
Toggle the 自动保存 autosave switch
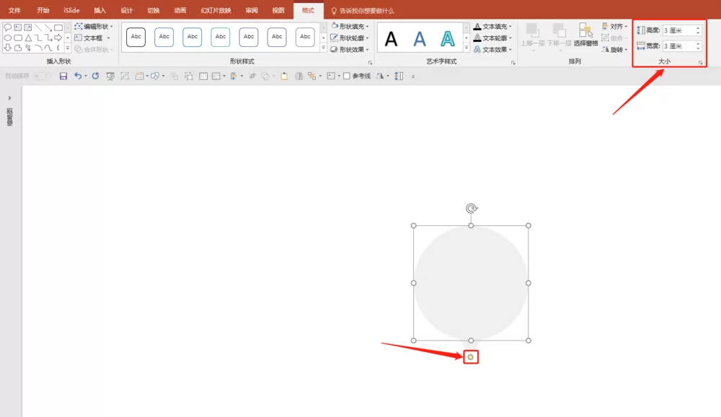(42, 76)
